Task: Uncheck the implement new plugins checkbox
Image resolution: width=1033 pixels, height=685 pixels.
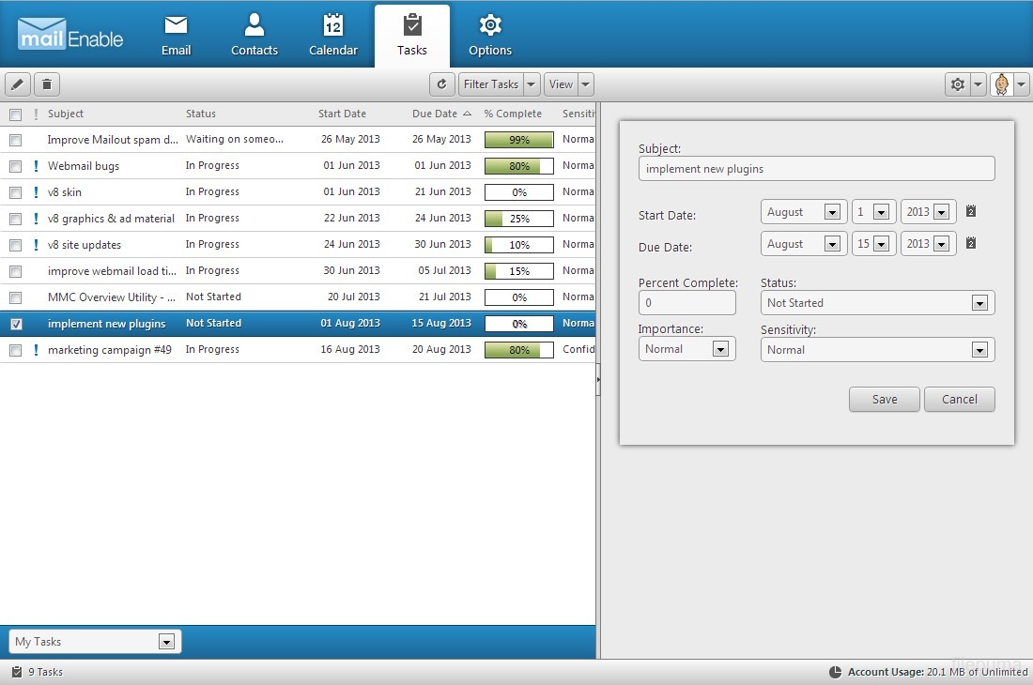Action: tap(15, 324)
